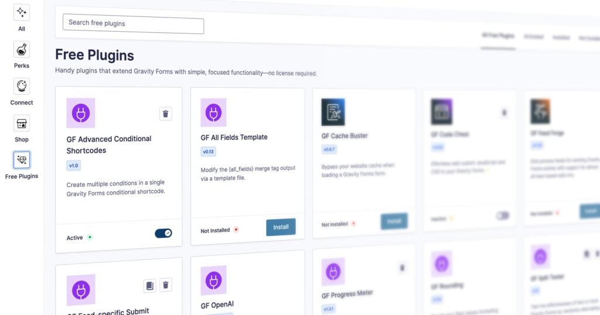Delete GF Progress Meter via trash icon
Image resolution: width=600 pixels, height=315 pixels.
click(402, 268)
